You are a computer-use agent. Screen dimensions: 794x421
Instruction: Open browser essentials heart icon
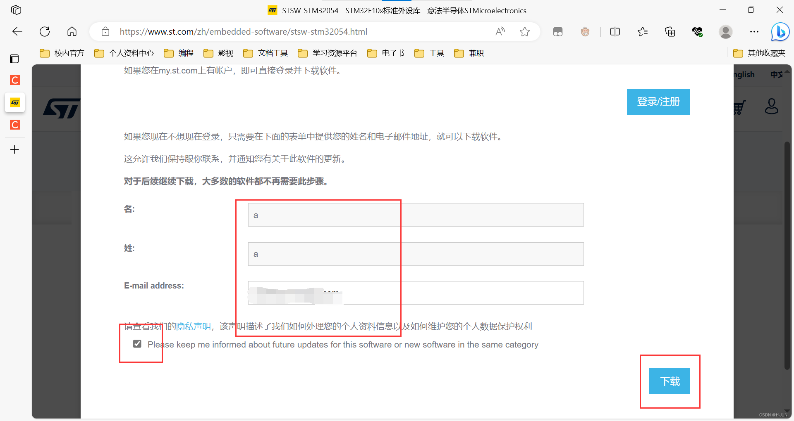click(x=698, y=31)
